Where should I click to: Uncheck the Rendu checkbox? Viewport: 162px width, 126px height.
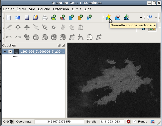point(135,122)
